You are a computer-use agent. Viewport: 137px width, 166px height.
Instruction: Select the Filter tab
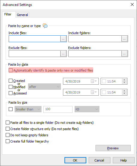click(8, 14)
